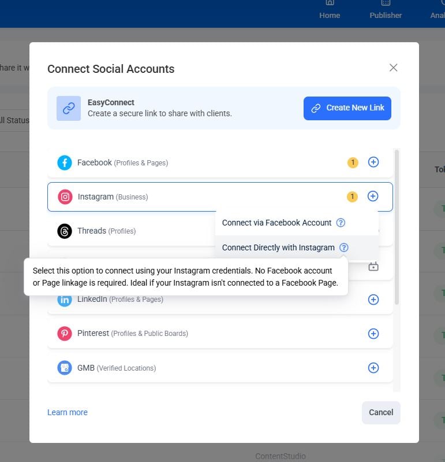
Task: Open the Learn more link
Action: click(68, 412)
